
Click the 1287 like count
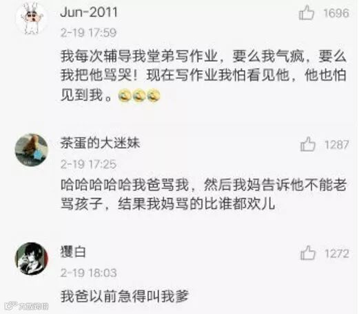(337, 144)
